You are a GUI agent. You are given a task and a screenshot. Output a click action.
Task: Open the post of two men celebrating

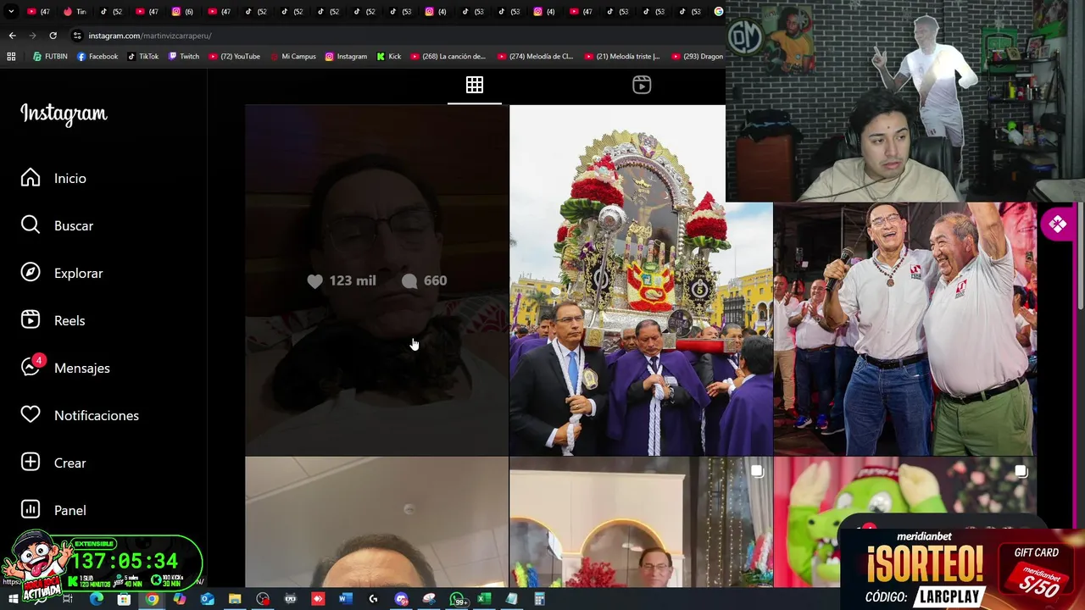pos(904,329)
